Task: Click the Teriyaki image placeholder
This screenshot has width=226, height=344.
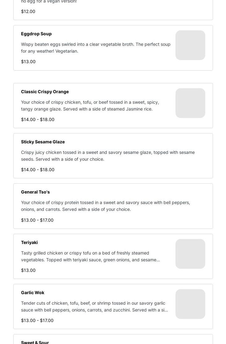Action: 190,254
